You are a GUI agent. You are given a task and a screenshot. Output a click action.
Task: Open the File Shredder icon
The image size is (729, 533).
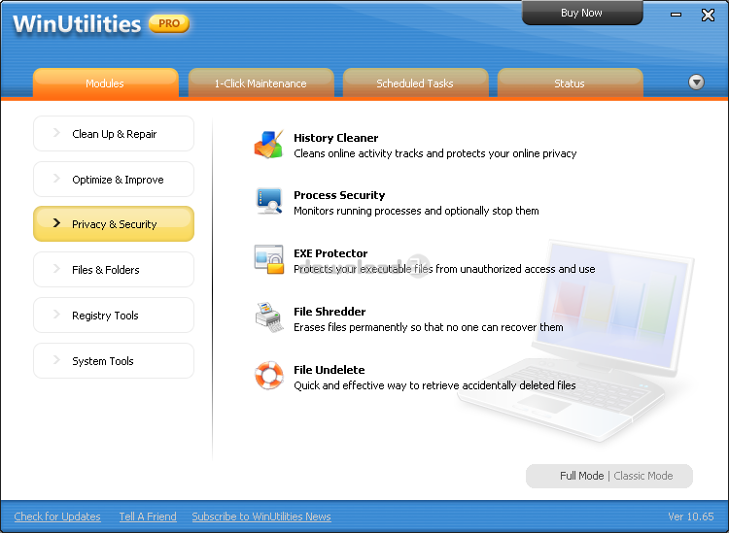pyautogui.click(x=268, y=317)
